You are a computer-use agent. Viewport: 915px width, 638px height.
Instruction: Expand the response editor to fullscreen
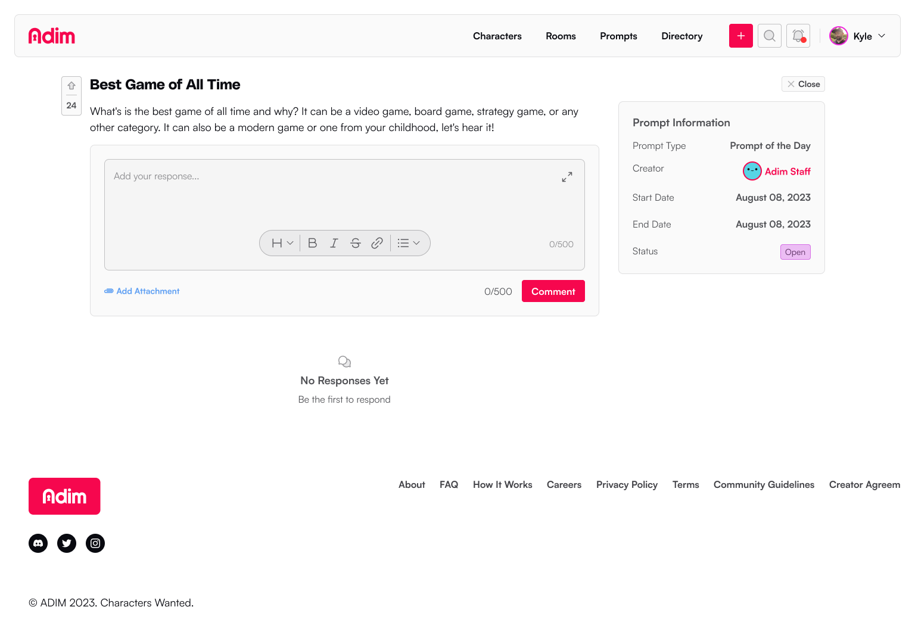pos(567,177)
